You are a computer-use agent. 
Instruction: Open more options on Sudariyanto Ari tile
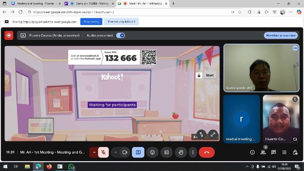[x=295, y=48]
